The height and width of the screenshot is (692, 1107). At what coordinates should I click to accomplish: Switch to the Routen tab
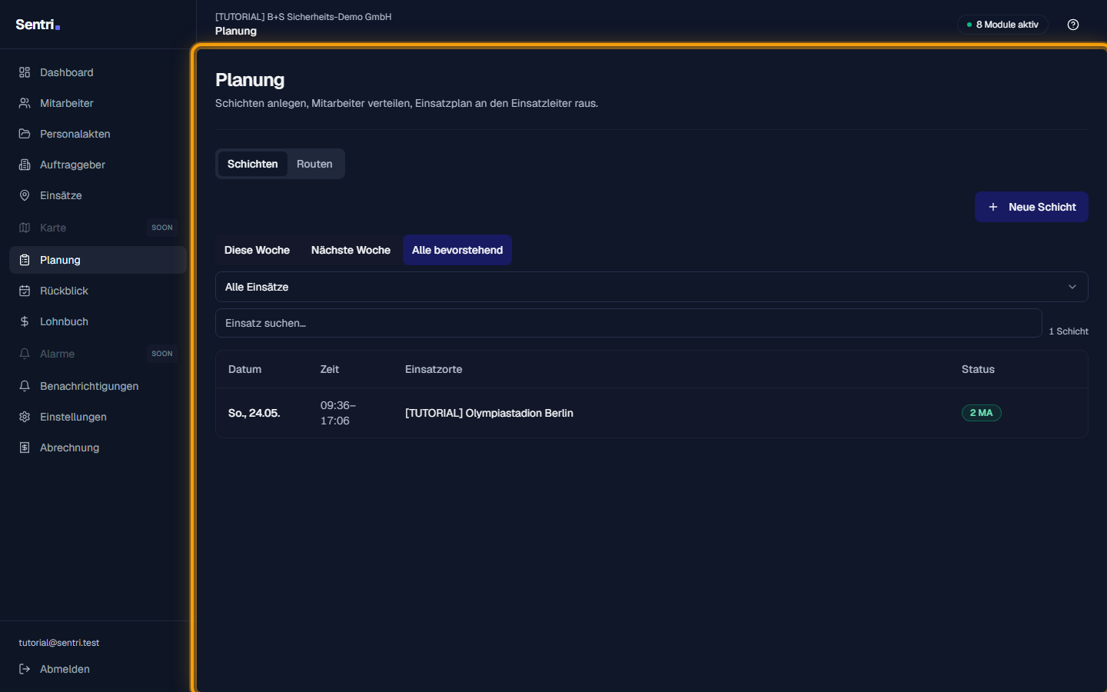pos(314,164)
